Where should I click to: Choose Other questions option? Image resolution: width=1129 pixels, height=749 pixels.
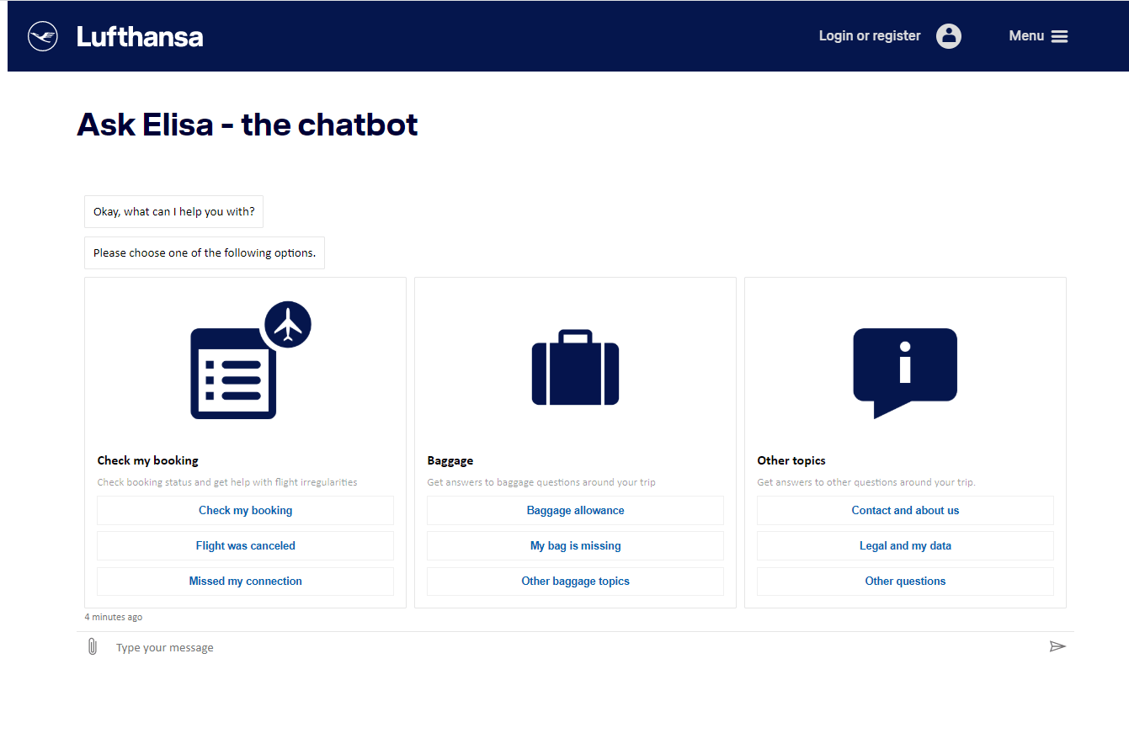point(906,581)
